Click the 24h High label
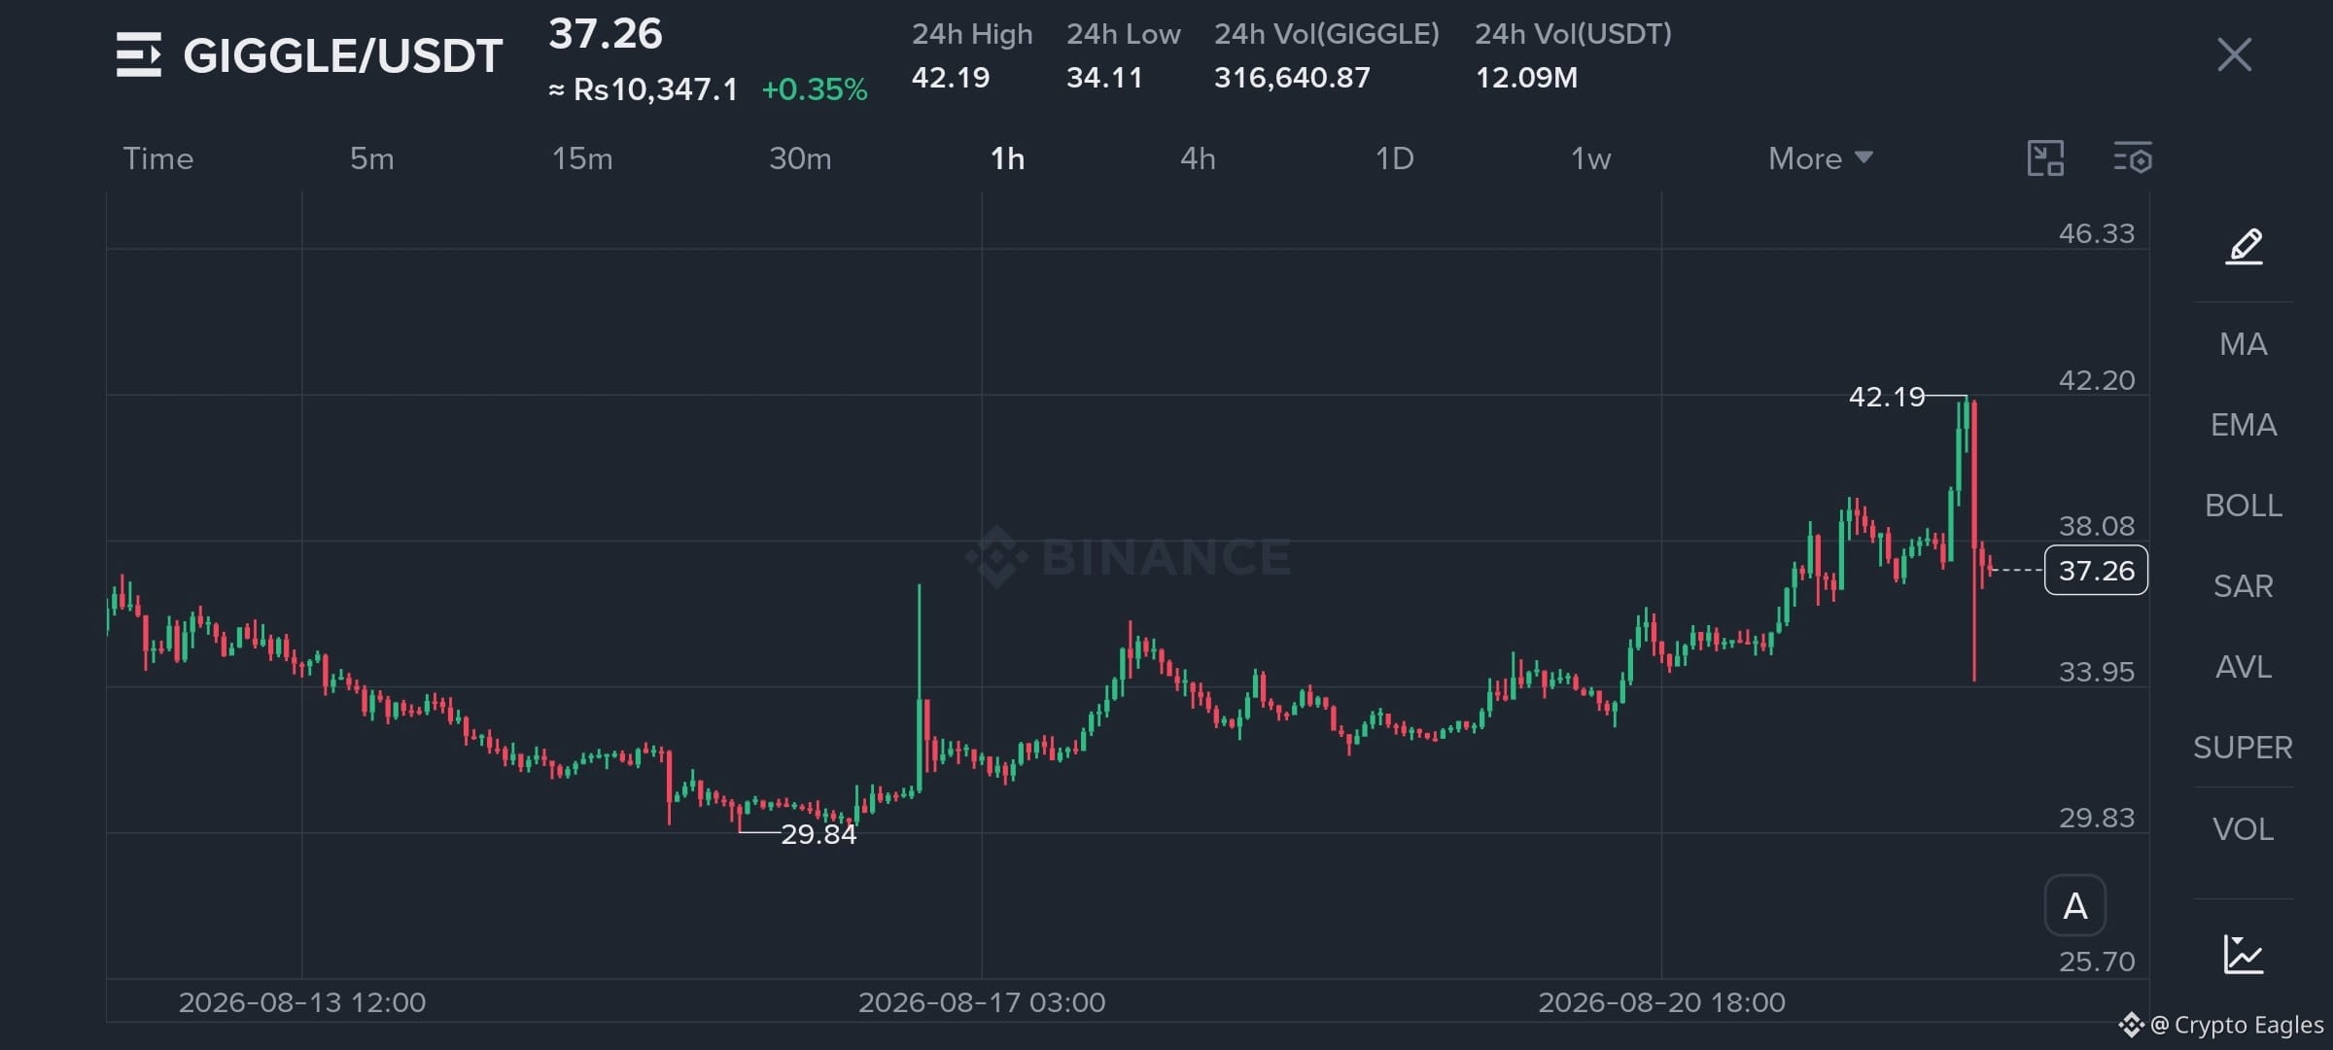This screenshot has height=1050, width=2333. [x=972, y=35]
